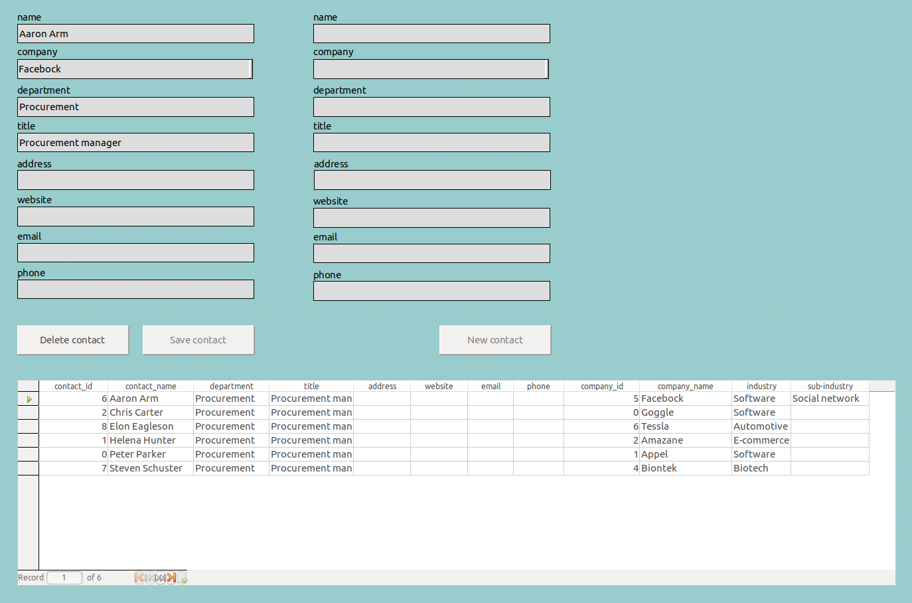
Task: Click the Goggle company_name cell
Action: point(686,412)
